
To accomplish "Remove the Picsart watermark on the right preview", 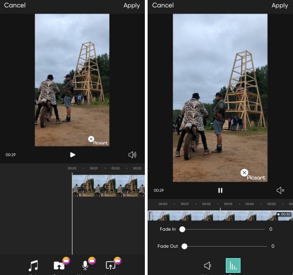I will 244,173.
